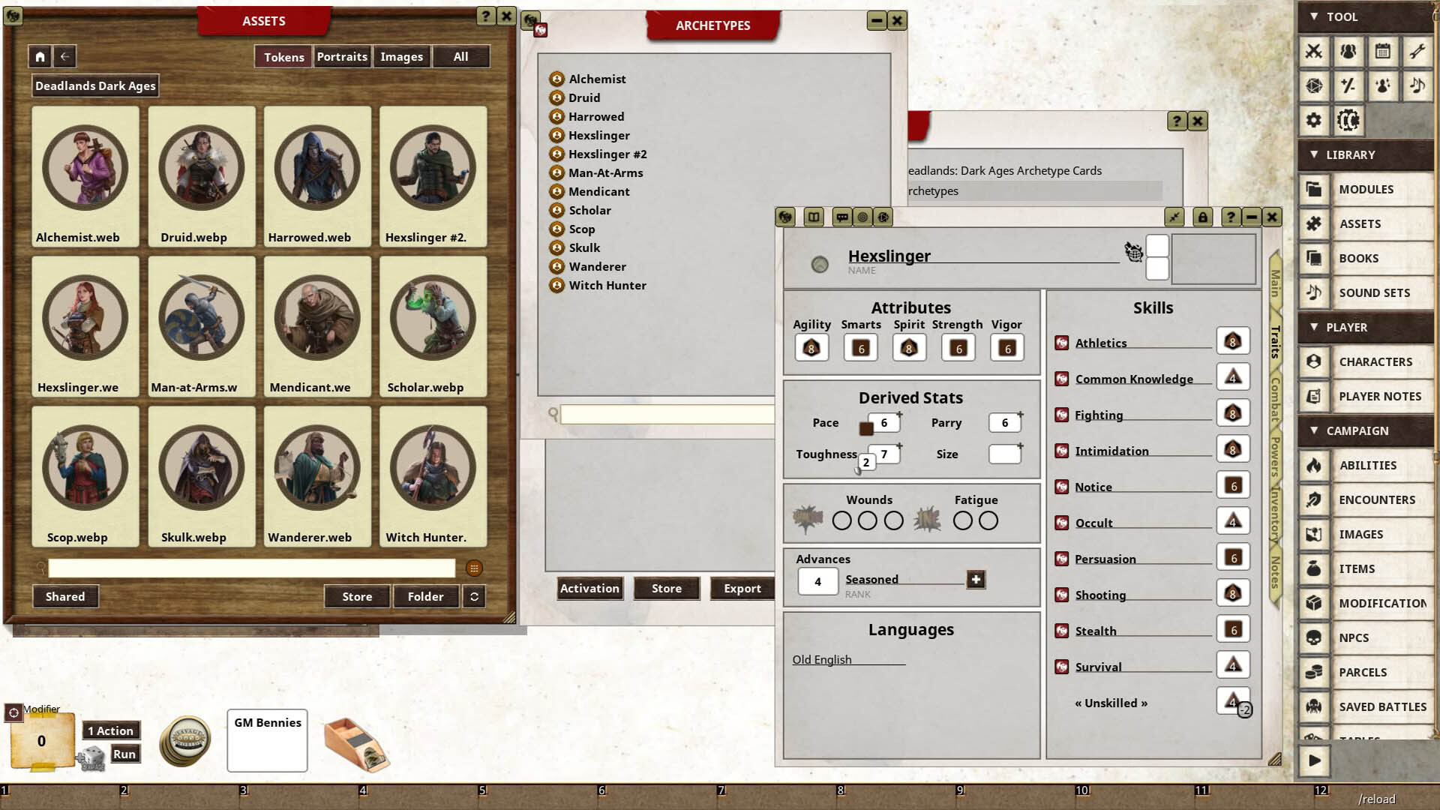
Task: Open NPCS from the Campaign sidebar
Action: (1374, 637)
